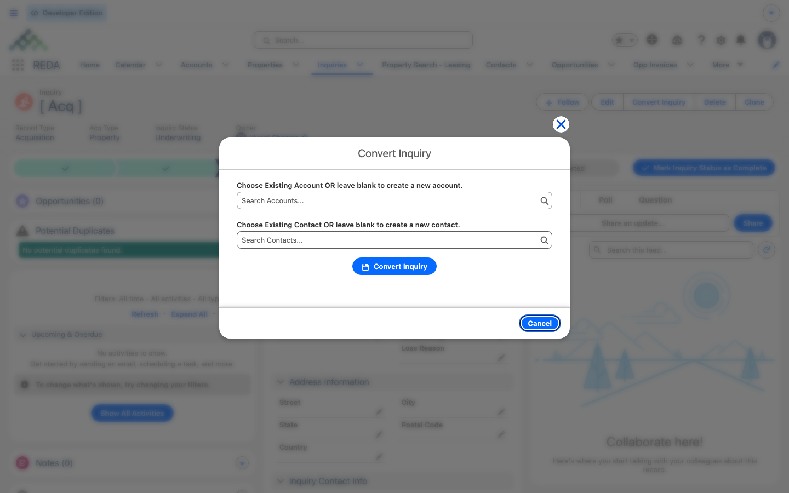Refresh the feed with the refresh icon
Image resolution: width=789 pixels, height=493 pixels.
click(x=767, y=250)
